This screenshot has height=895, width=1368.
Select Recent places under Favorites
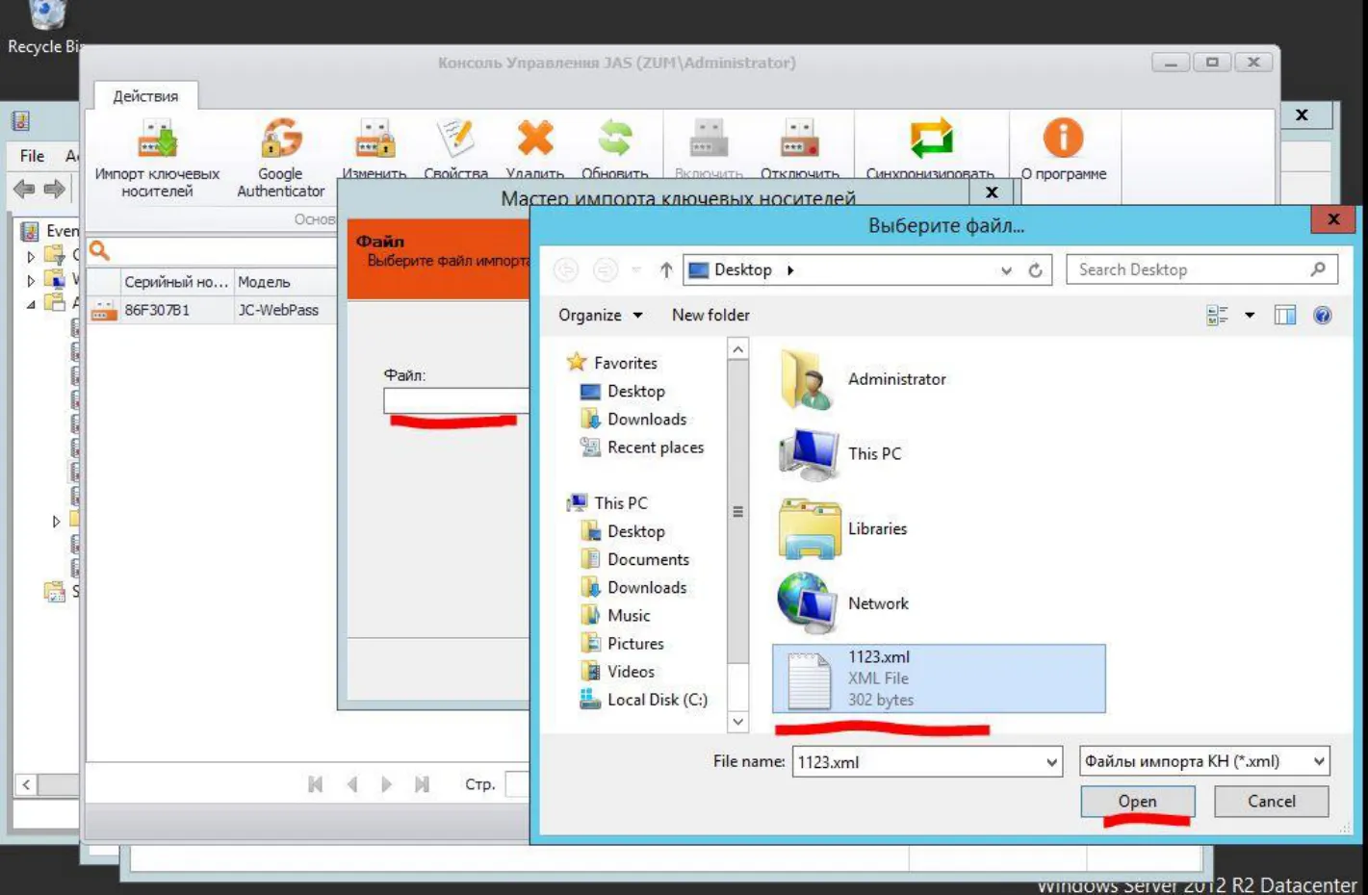pos(642,447)
